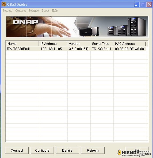Screen dimensions: 153x158
Task: Click the Connect button
Action: pos(17,151)
